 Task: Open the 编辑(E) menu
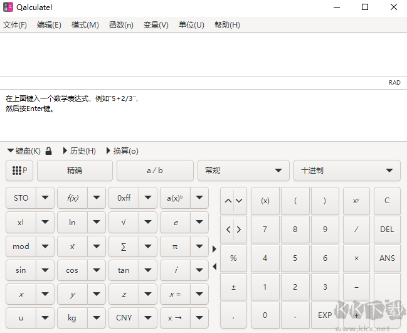click(x=49, y=25)
